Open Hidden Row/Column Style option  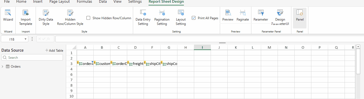click(x=70, y=18)
